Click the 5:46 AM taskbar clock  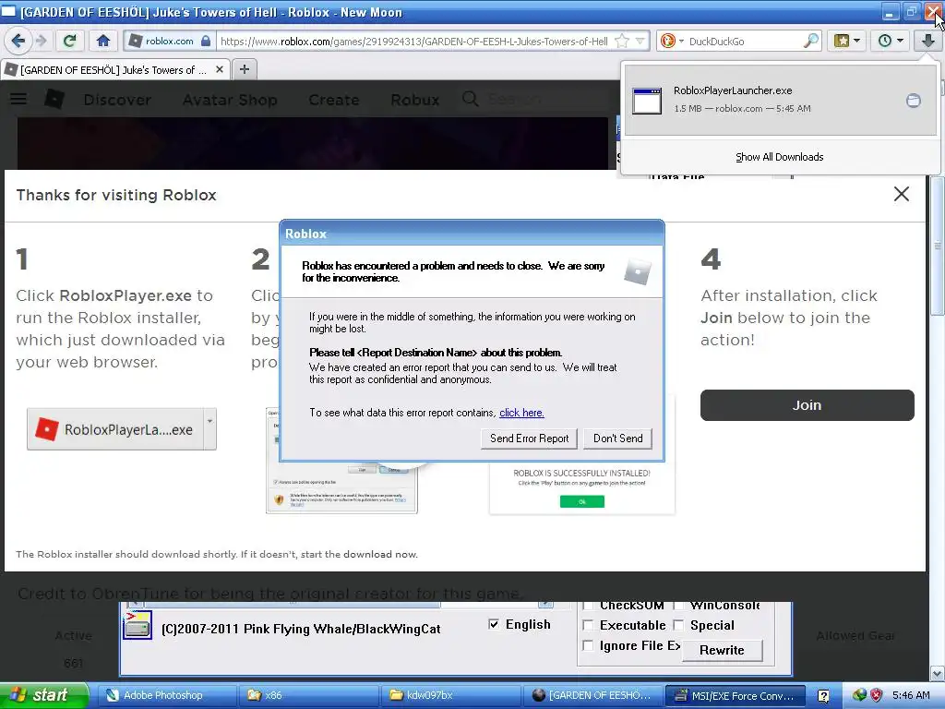[911, 695]
